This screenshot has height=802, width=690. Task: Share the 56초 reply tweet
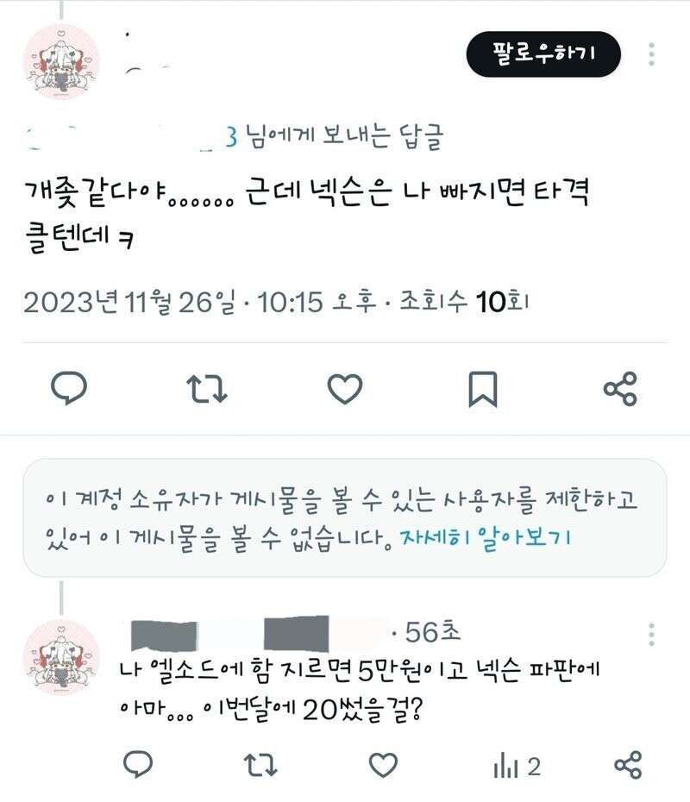click(x=628, y=765)
